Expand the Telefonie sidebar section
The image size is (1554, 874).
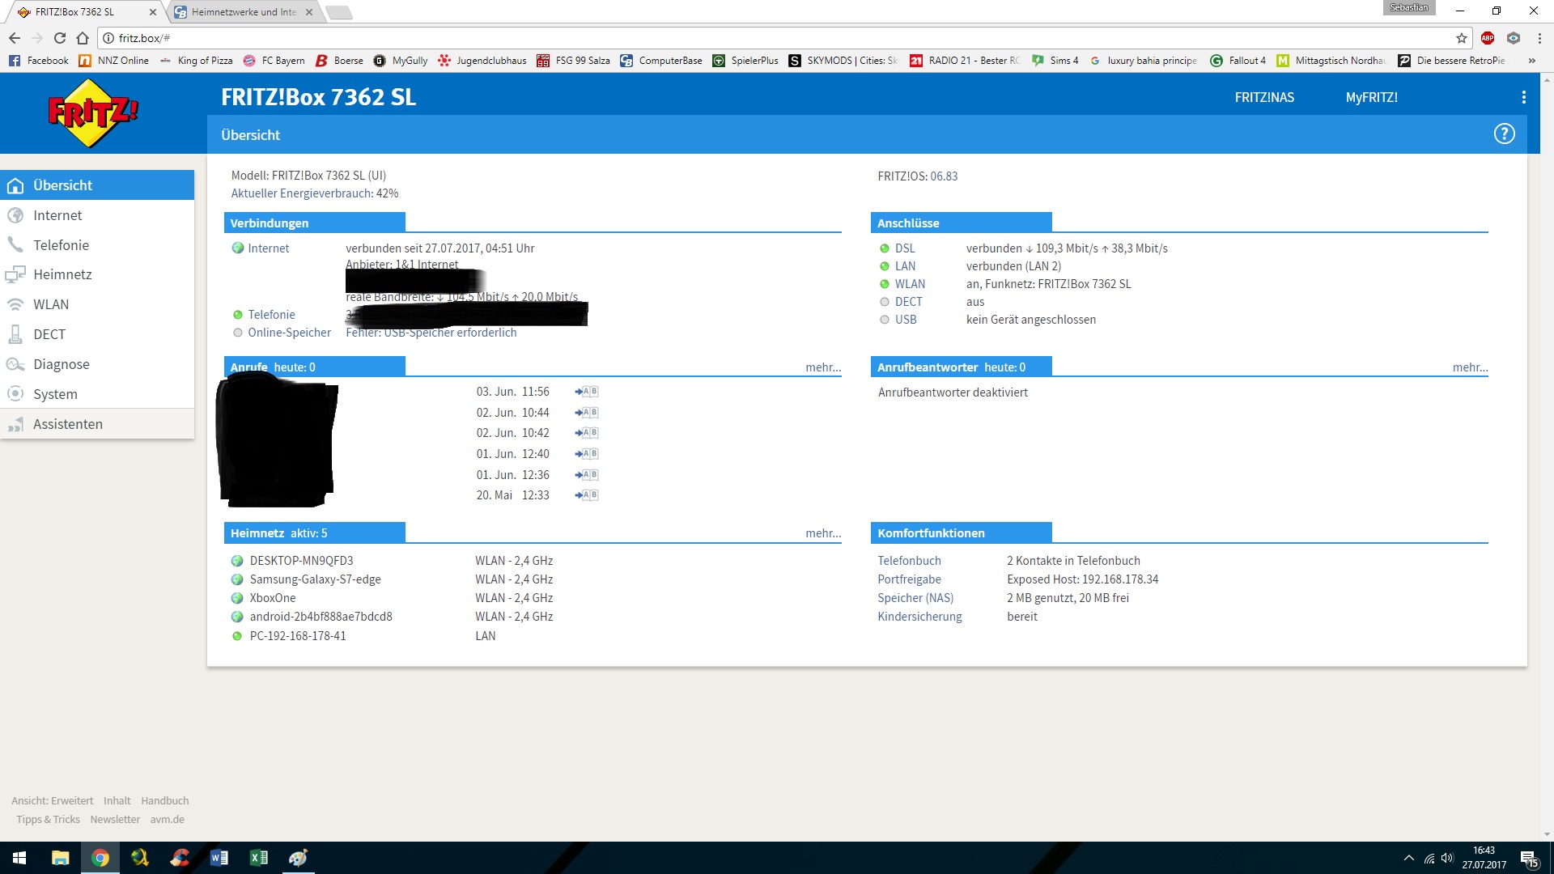point(61,245)
